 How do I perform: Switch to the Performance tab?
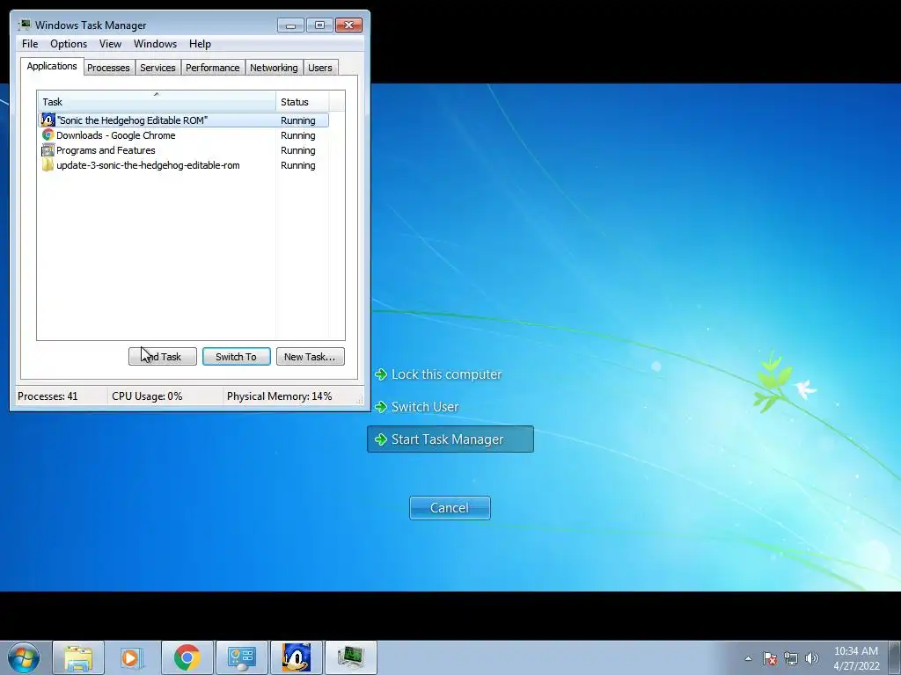click(212, 68)
